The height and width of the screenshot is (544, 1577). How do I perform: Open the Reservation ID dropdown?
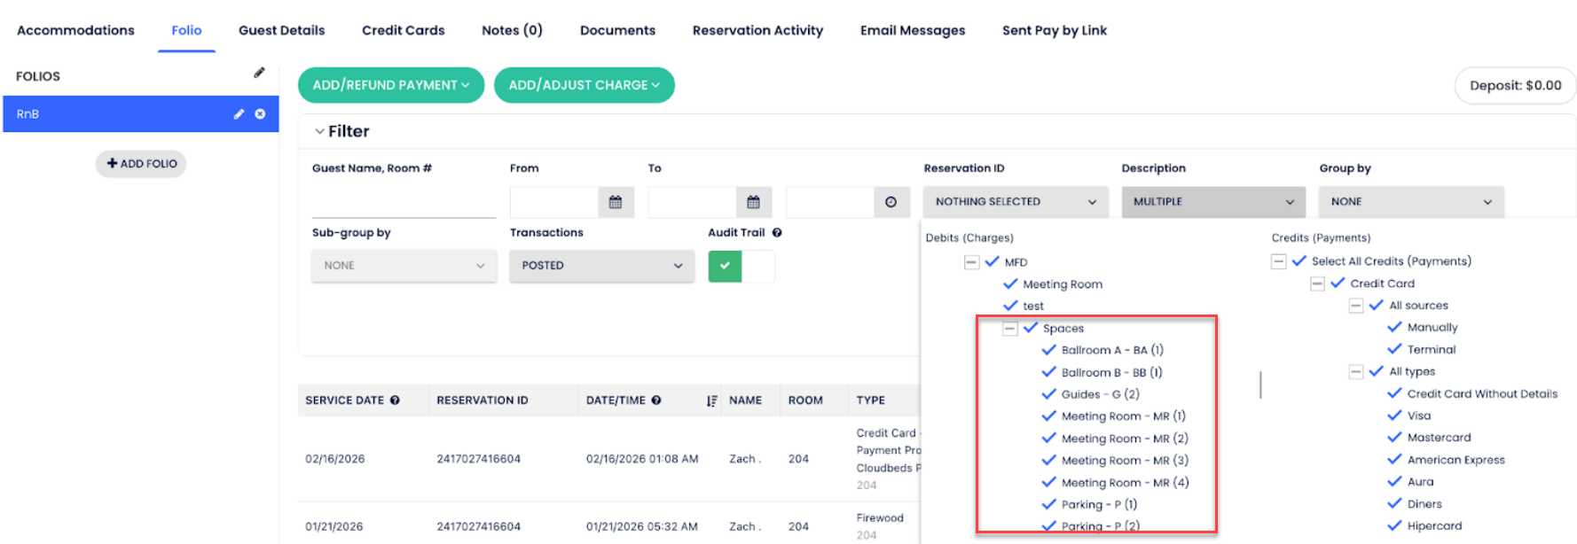[x=1016, y=202]
